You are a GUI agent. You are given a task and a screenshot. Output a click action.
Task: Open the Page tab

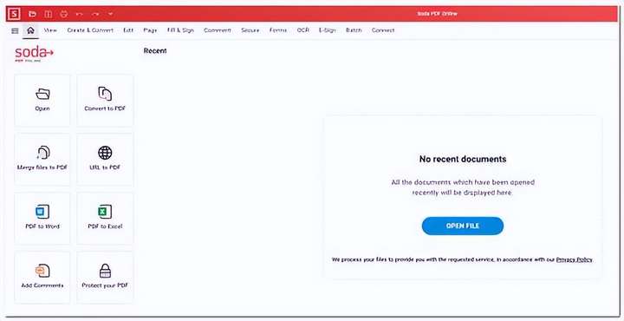150,30
